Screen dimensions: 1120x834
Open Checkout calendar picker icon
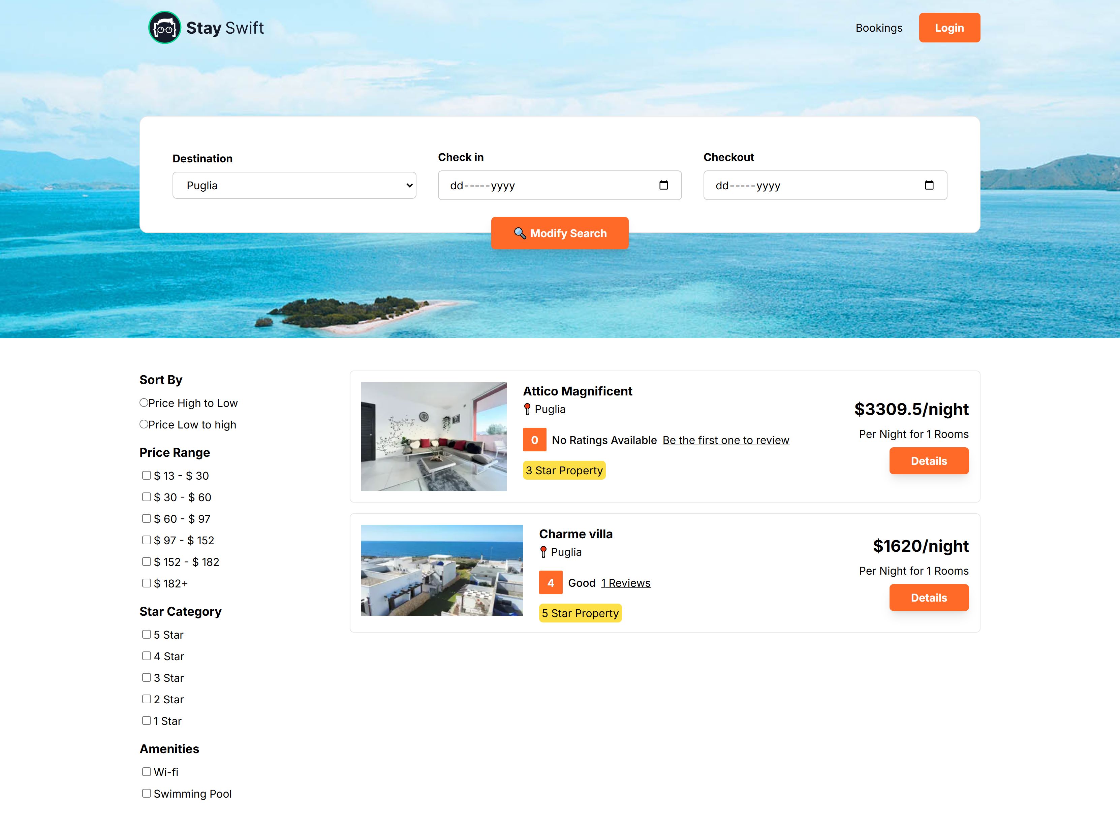click(x=929, y=185)
